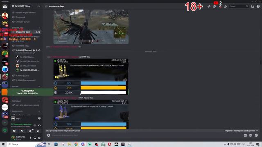Screen dimensions: 262x147
Task: Open DayZ activity stream icon
Action: [39, 118]
